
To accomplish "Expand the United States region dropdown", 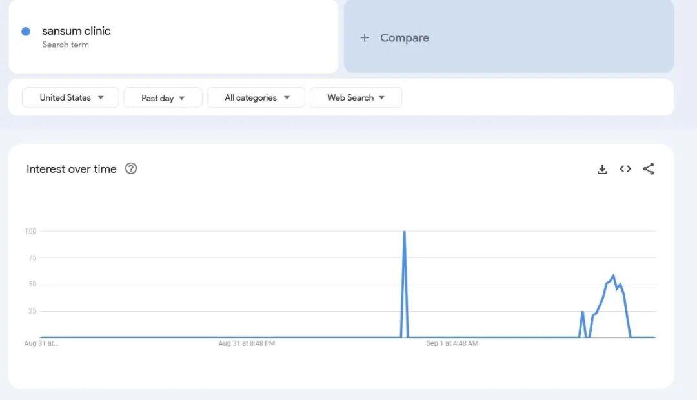I will 71,97.
